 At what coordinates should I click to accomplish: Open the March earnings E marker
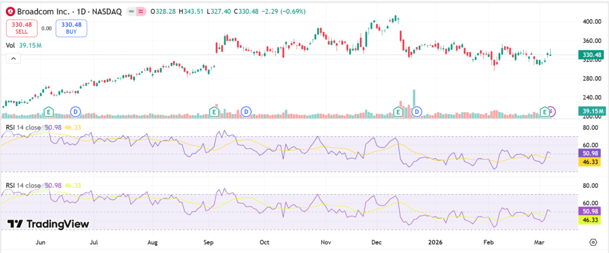coord(545,112)
